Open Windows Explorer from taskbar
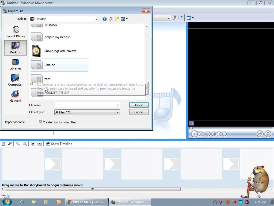The width and height of the screenshot is (274, 206). tap(34, 202)
